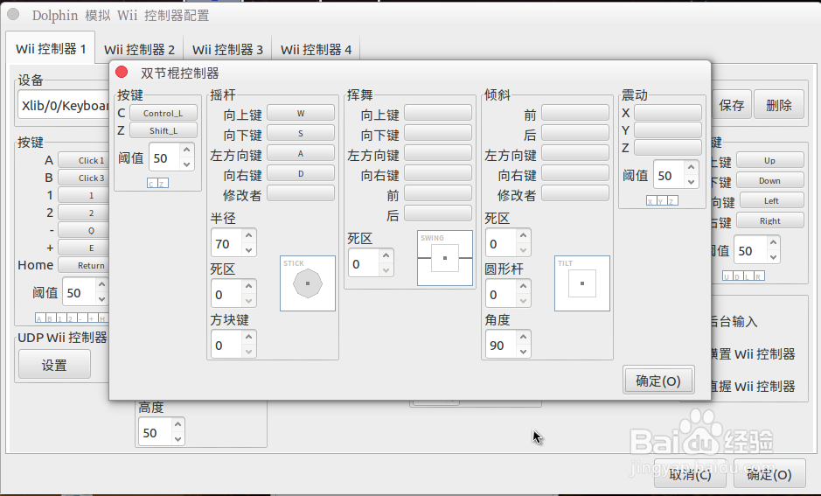The image size is (821, 496).
Task: Confirm nunchuk dialog with 确定(O) button
Action: (x=658, y=381)
